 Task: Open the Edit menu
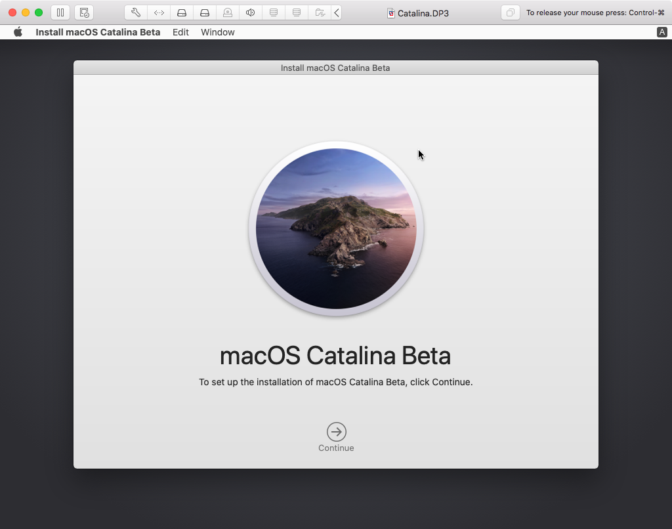180,32
